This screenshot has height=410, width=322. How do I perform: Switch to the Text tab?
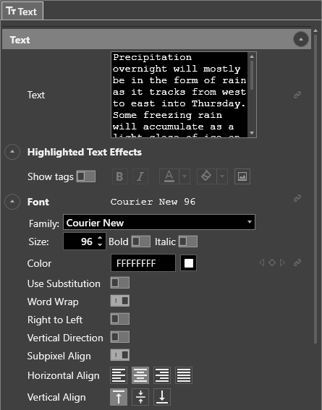[x=22, y=11]
